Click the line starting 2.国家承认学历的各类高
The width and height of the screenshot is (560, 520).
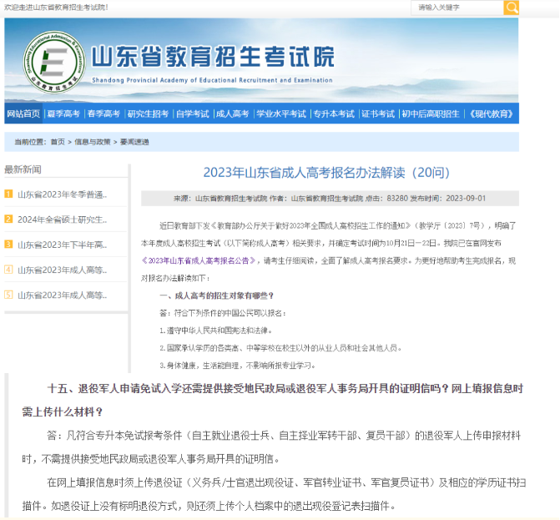point(280,348)
